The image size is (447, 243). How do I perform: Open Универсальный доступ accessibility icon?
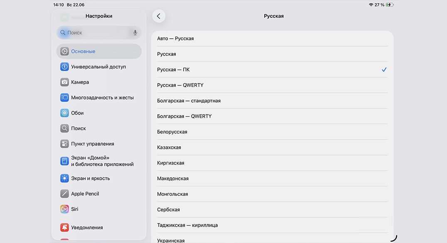(x=64, y=67)
